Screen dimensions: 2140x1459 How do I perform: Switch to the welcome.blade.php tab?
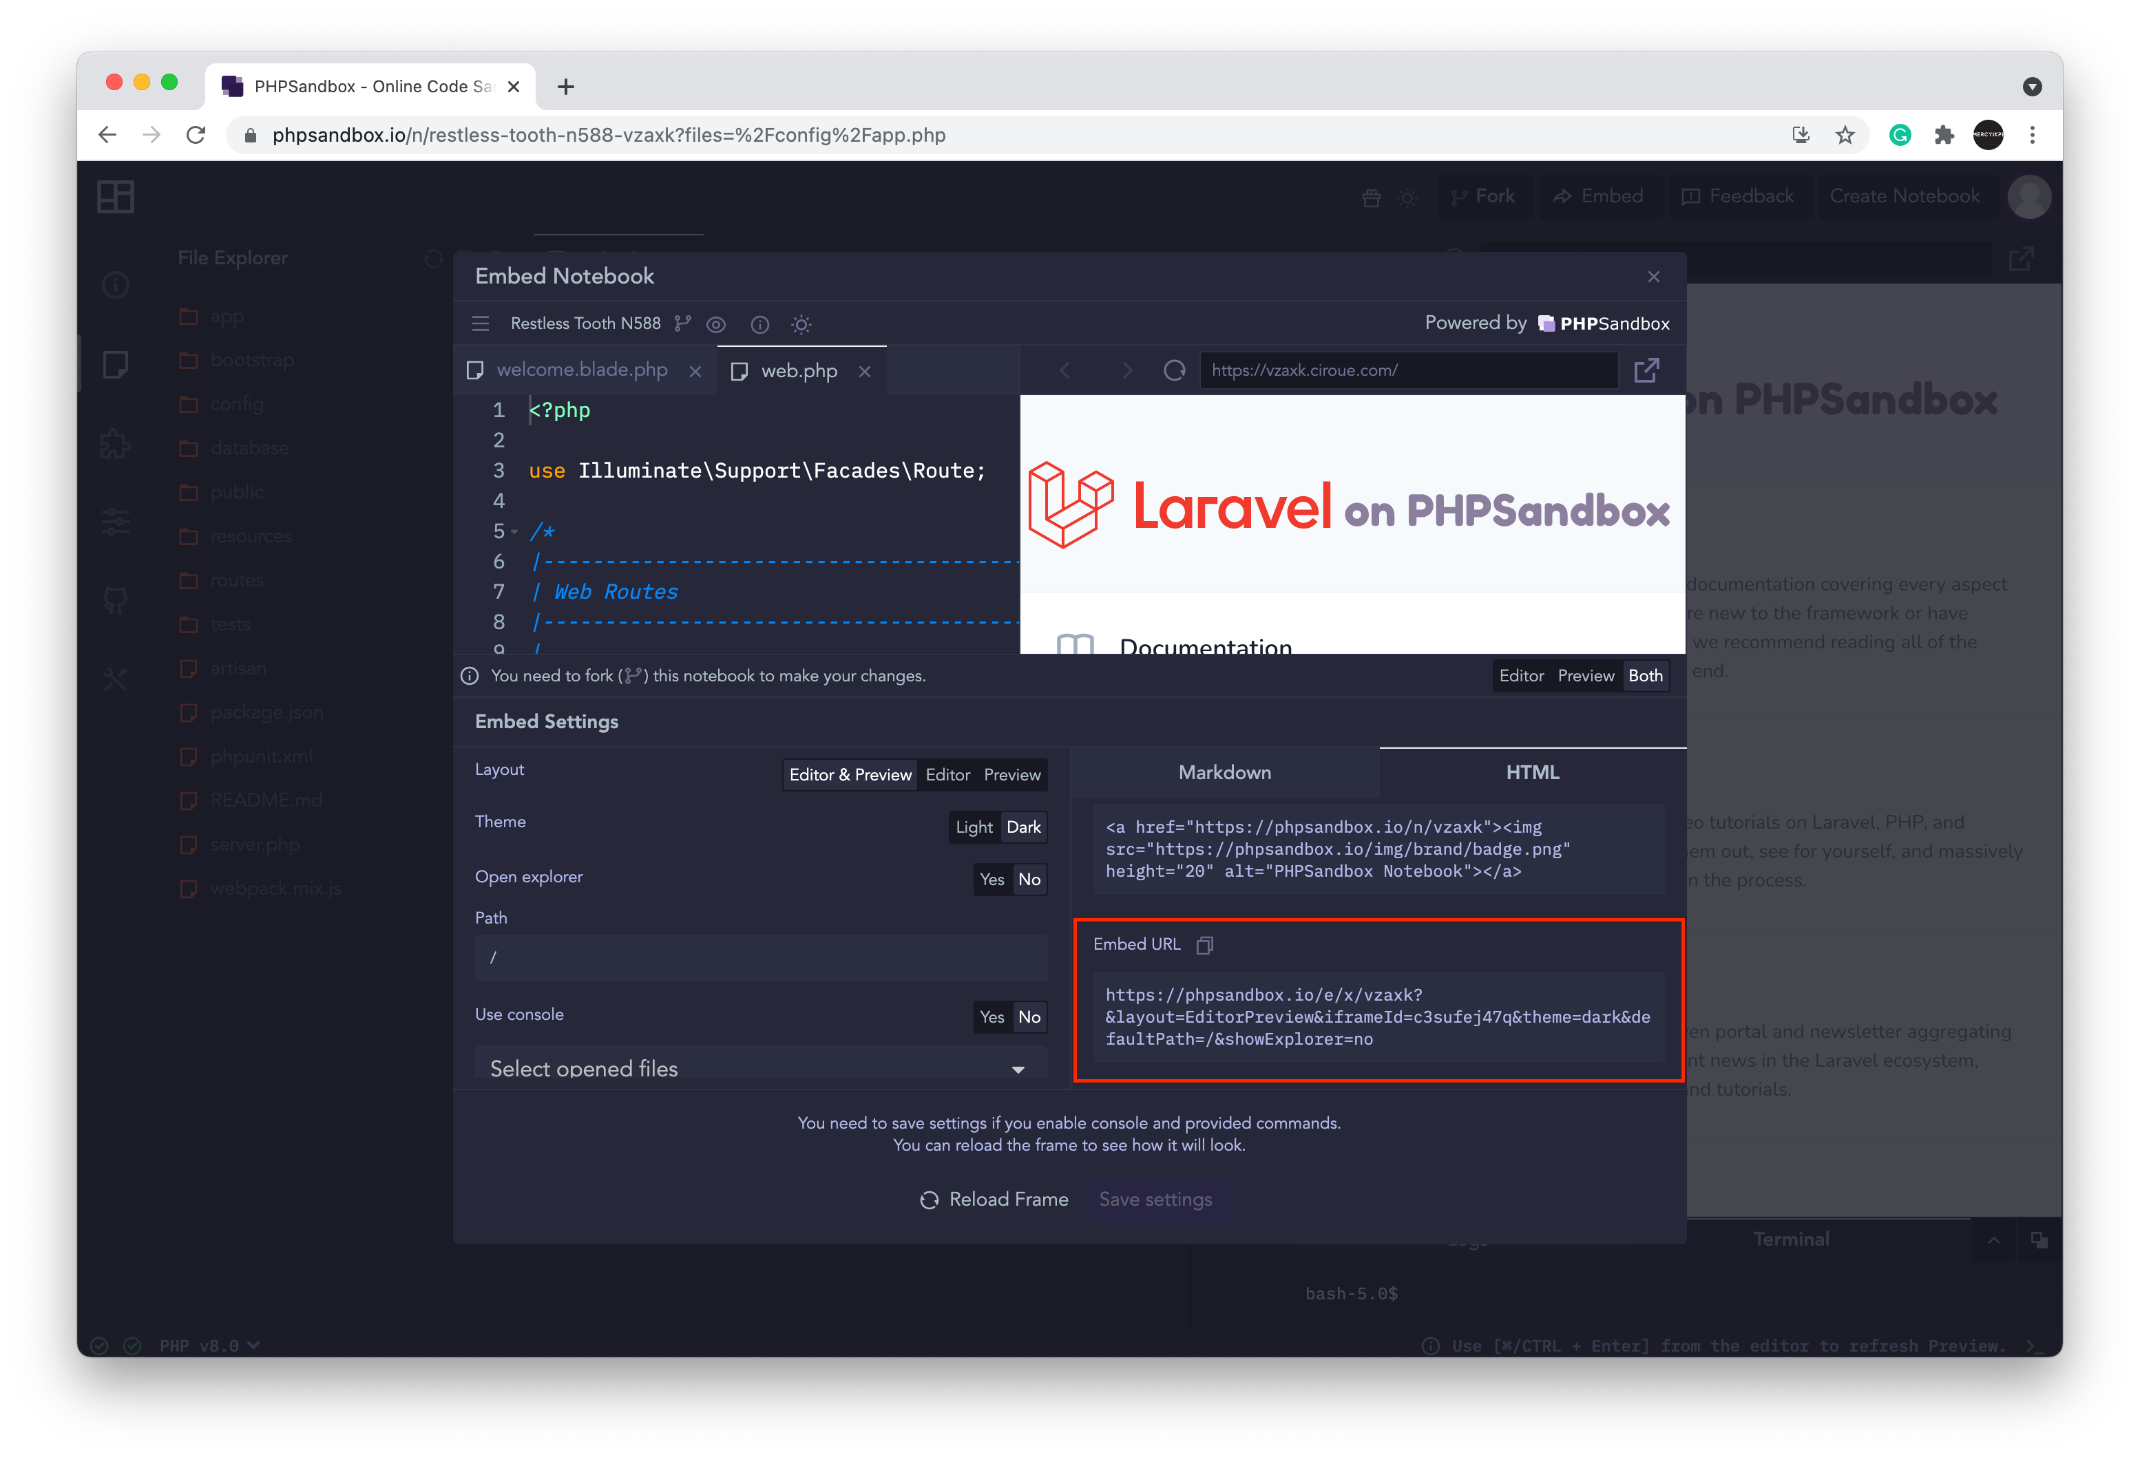(x=582, y=370)
